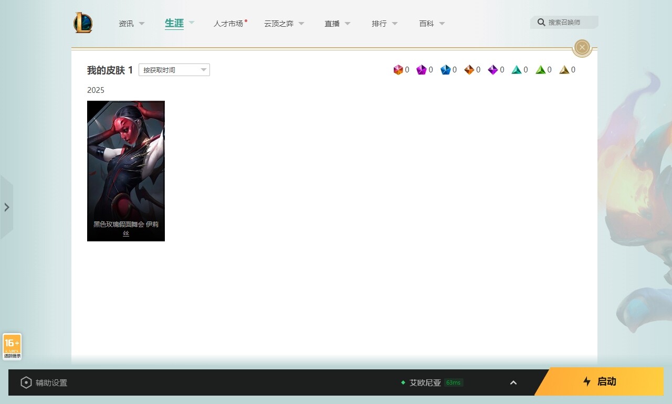The height and width of the screenshot is (404, 672).
Task: Click the 搜索召唤师 search field
Action: coord(564,23)
